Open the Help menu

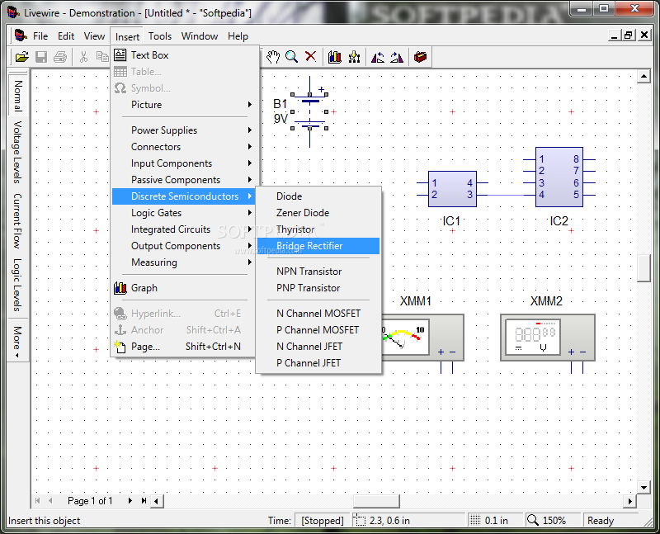pos(238,36)
